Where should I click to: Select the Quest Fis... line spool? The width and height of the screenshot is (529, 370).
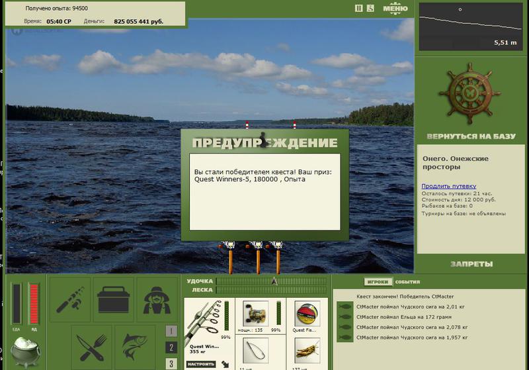tap(307, 313)
